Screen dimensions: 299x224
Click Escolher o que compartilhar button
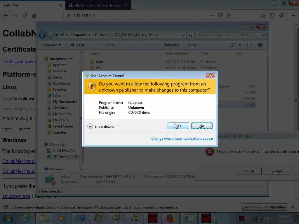click(x=264, y=207)
